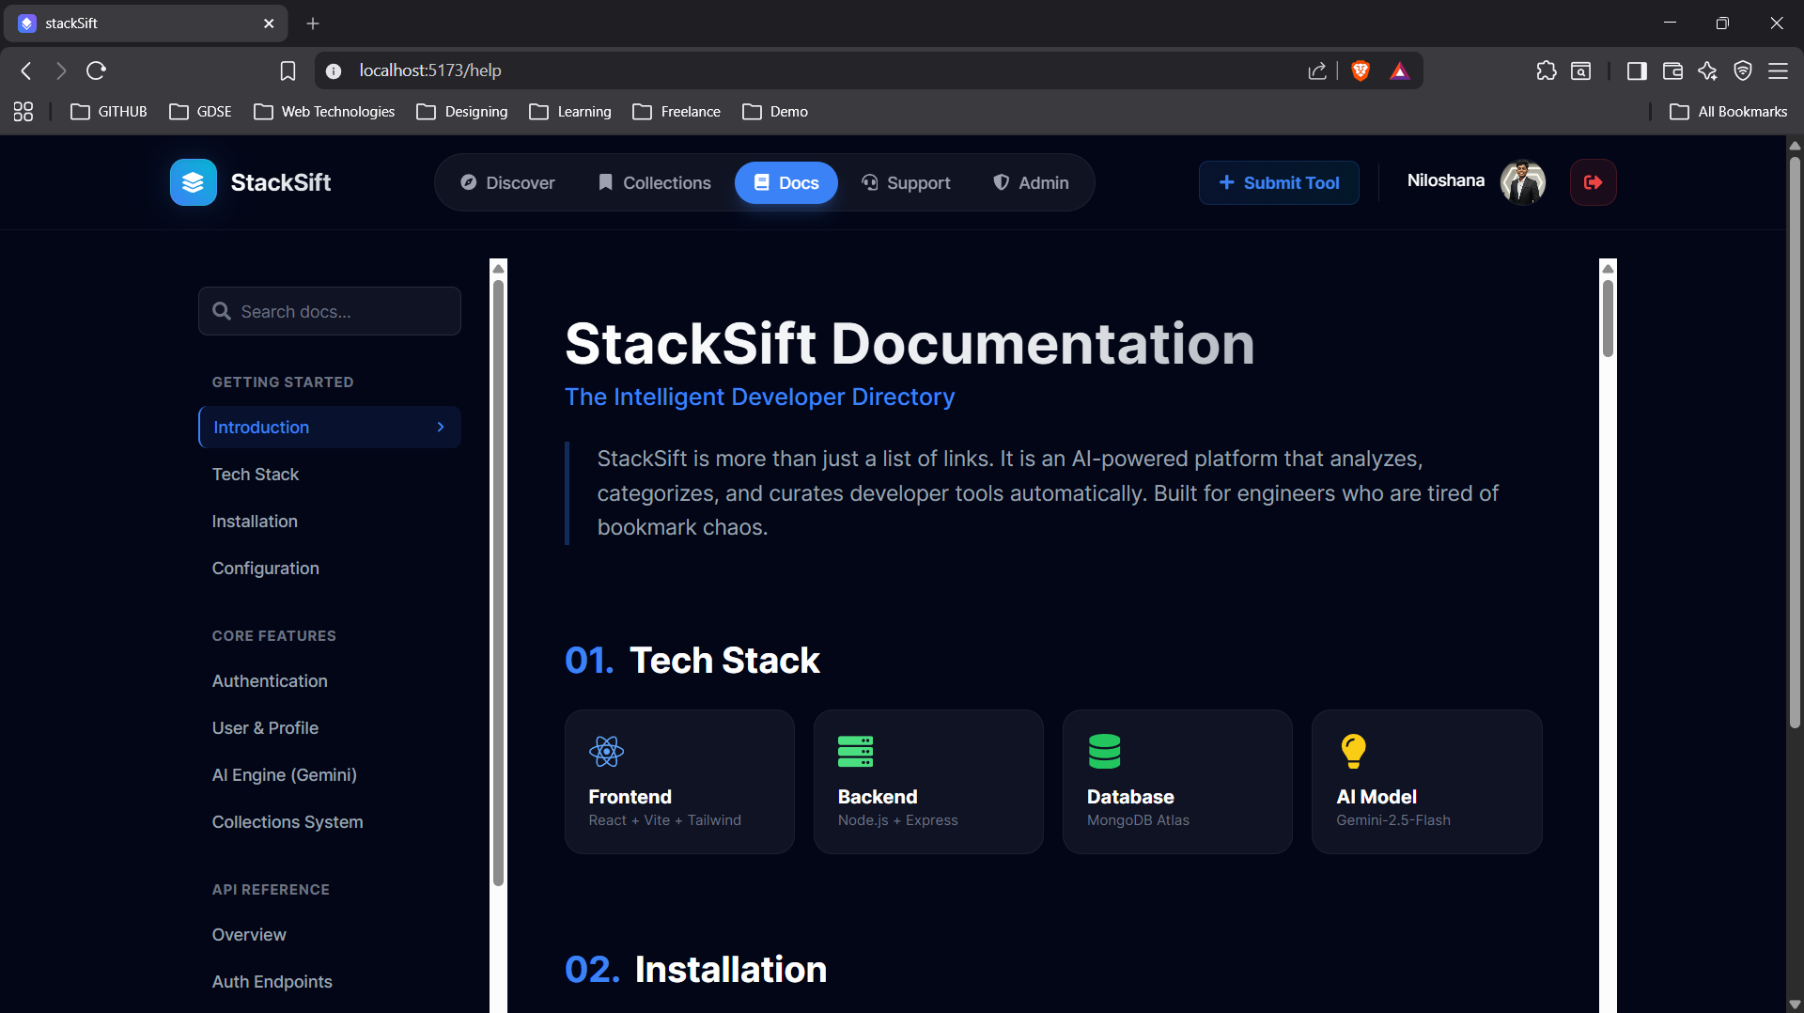Open a new browser tab
This screenshot has height=1013, width=1804.
click(313, 23)
